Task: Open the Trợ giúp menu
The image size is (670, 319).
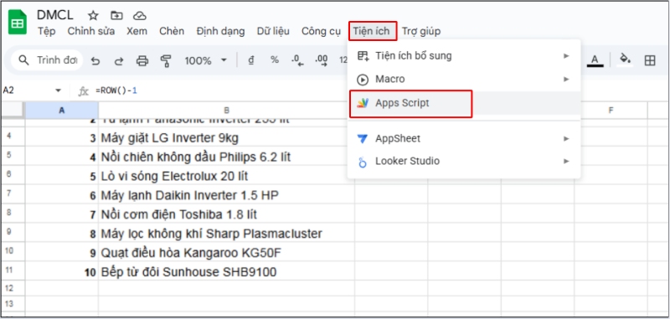Action: 421,31
